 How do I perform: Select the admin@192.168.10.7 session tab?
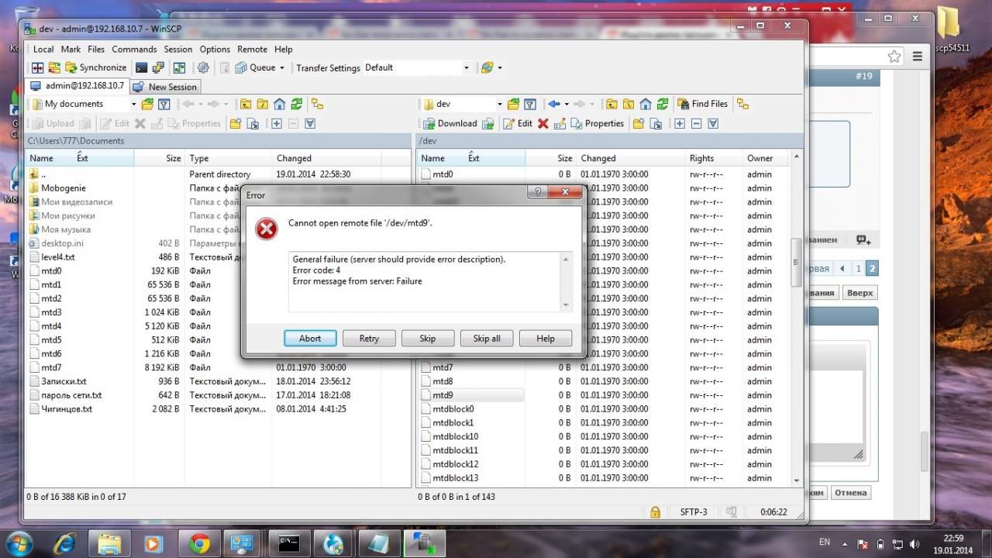pyautogui.click(x=77, y=86)
